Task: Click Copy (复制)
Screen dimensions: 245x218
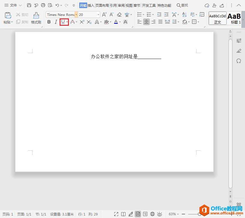Action: point(22,22)
